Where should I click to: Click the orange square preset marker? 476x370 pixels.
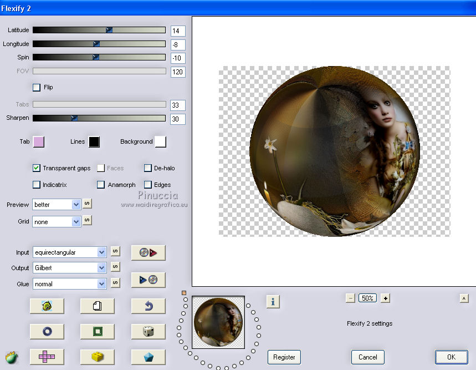[x=184, y=293]
